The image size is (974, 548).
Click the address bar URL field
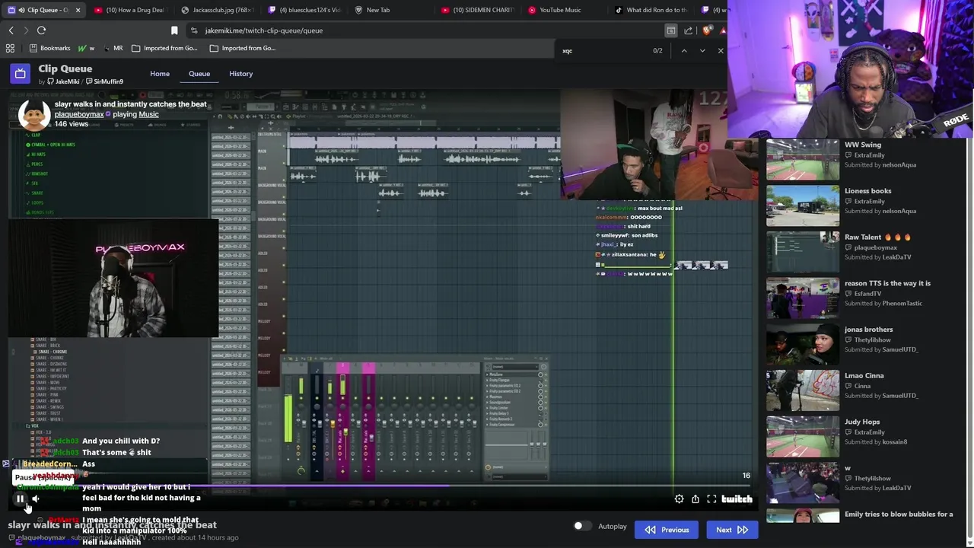[x=422, y=30]
